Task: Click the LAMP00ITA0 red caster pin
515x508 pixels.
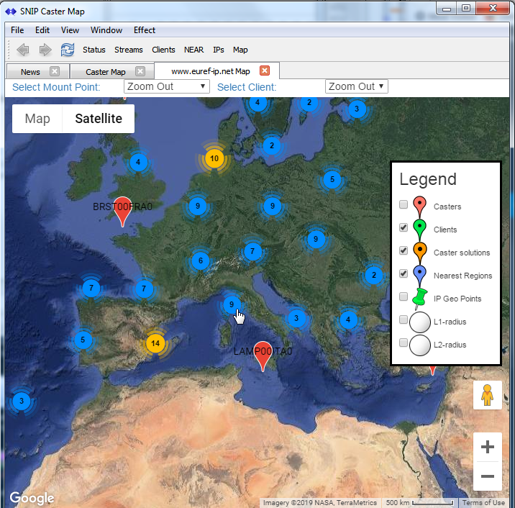Action: [x=263, y=356]
